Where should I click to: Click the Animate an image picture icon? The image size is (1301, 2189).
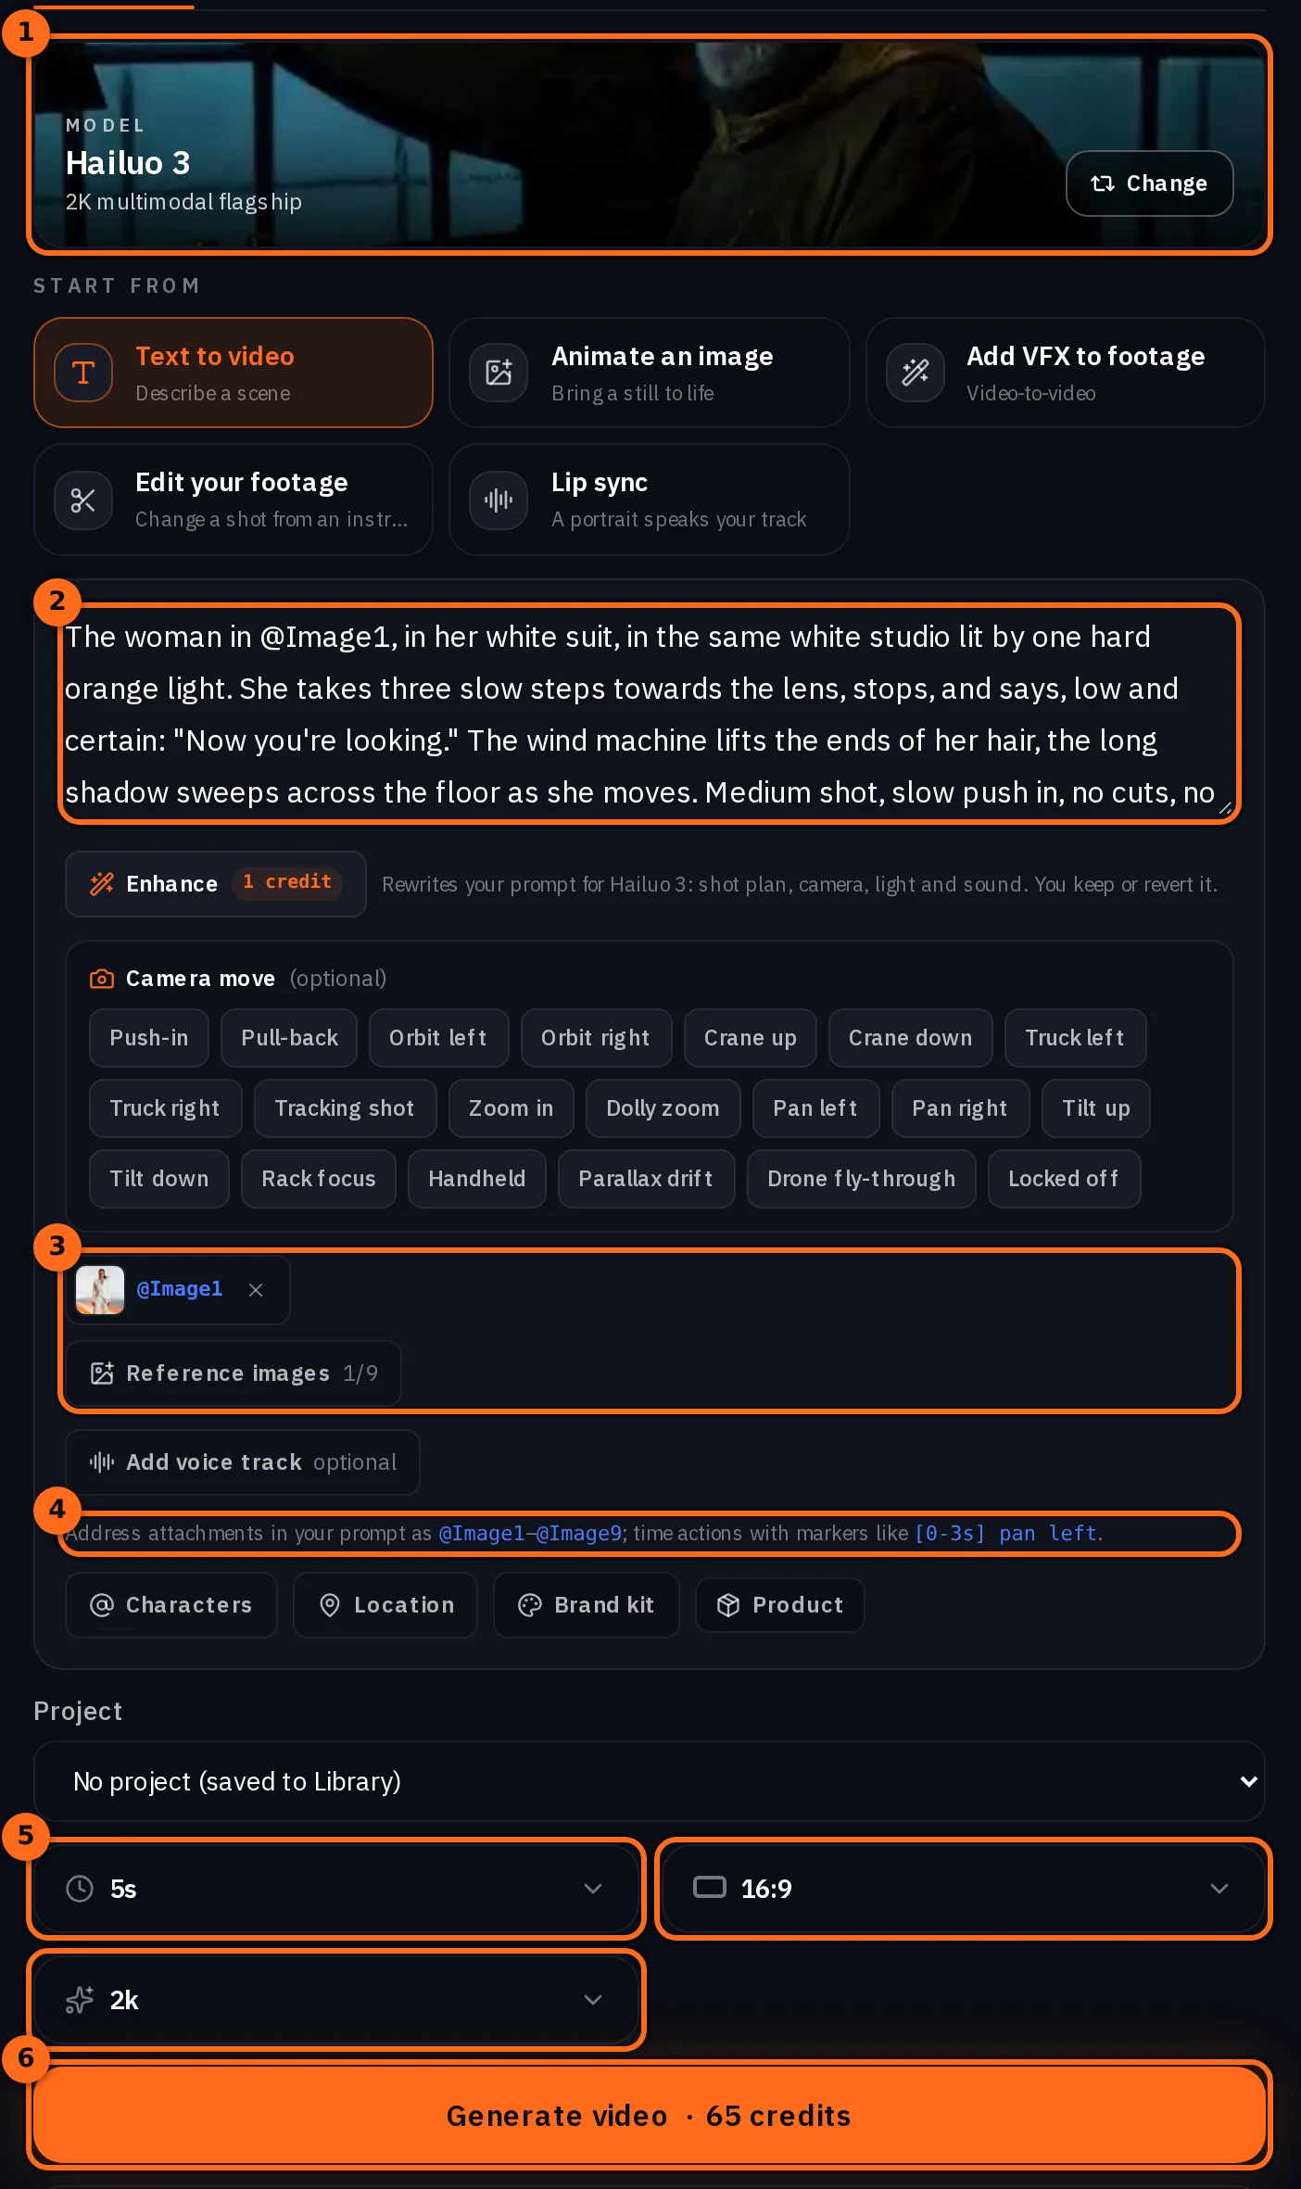coord(499,373)
